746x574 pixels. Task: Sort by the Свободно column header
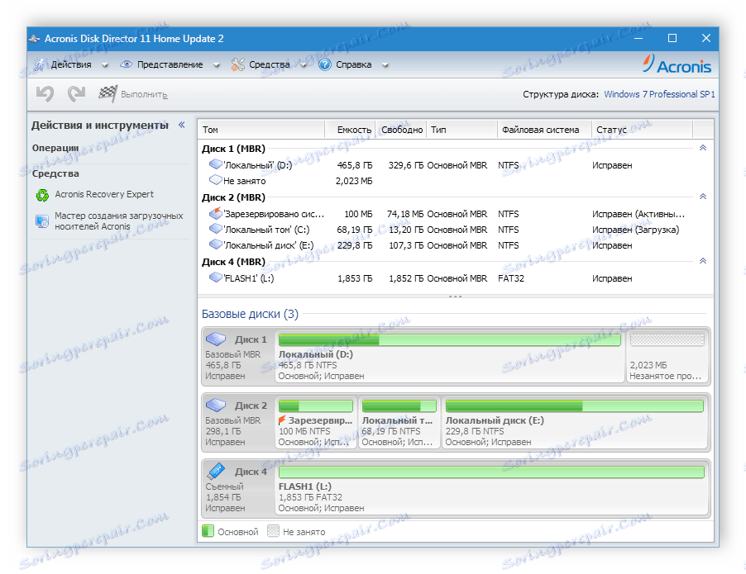[x=401, y=130]
